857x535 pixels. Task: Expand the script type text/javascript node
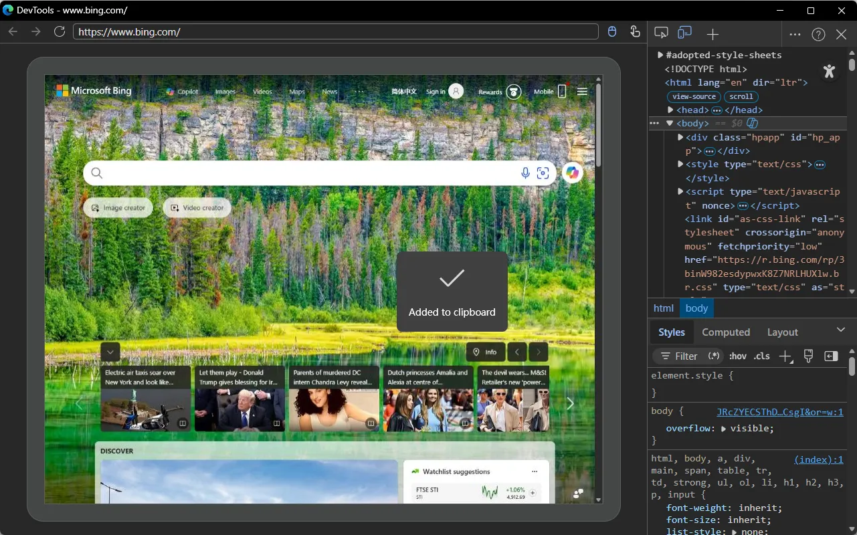coord(680,191)
